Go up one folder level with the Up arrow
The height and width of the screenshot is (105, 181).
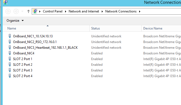(x=28, y=11)
